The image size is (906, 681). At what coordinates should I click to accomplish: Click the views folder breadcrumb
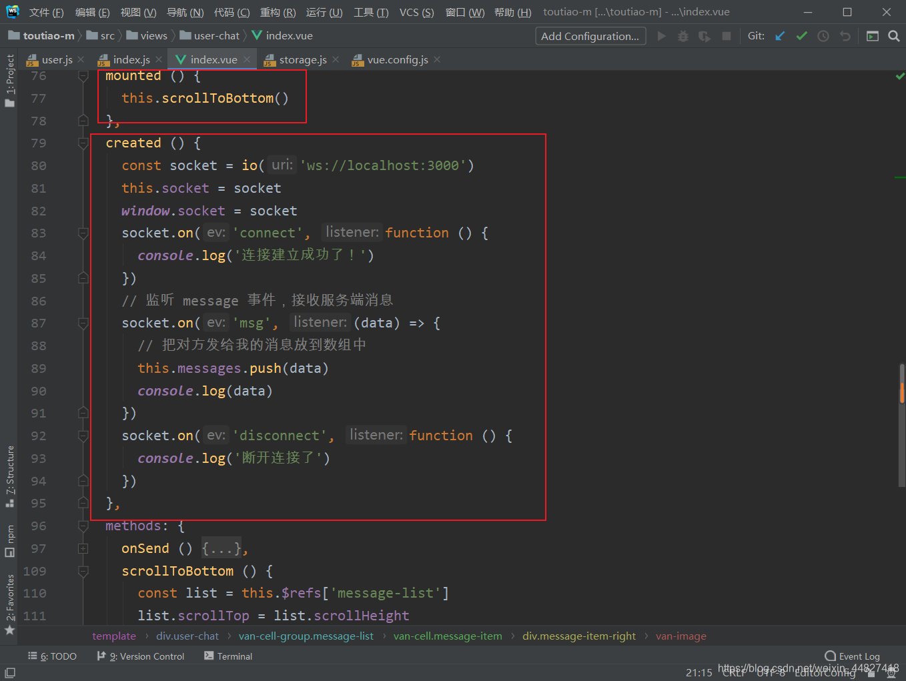[x=147, y=35]
